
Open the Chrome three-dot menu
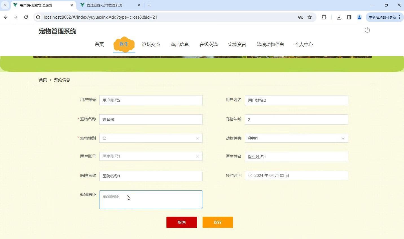tap(399, 17)
